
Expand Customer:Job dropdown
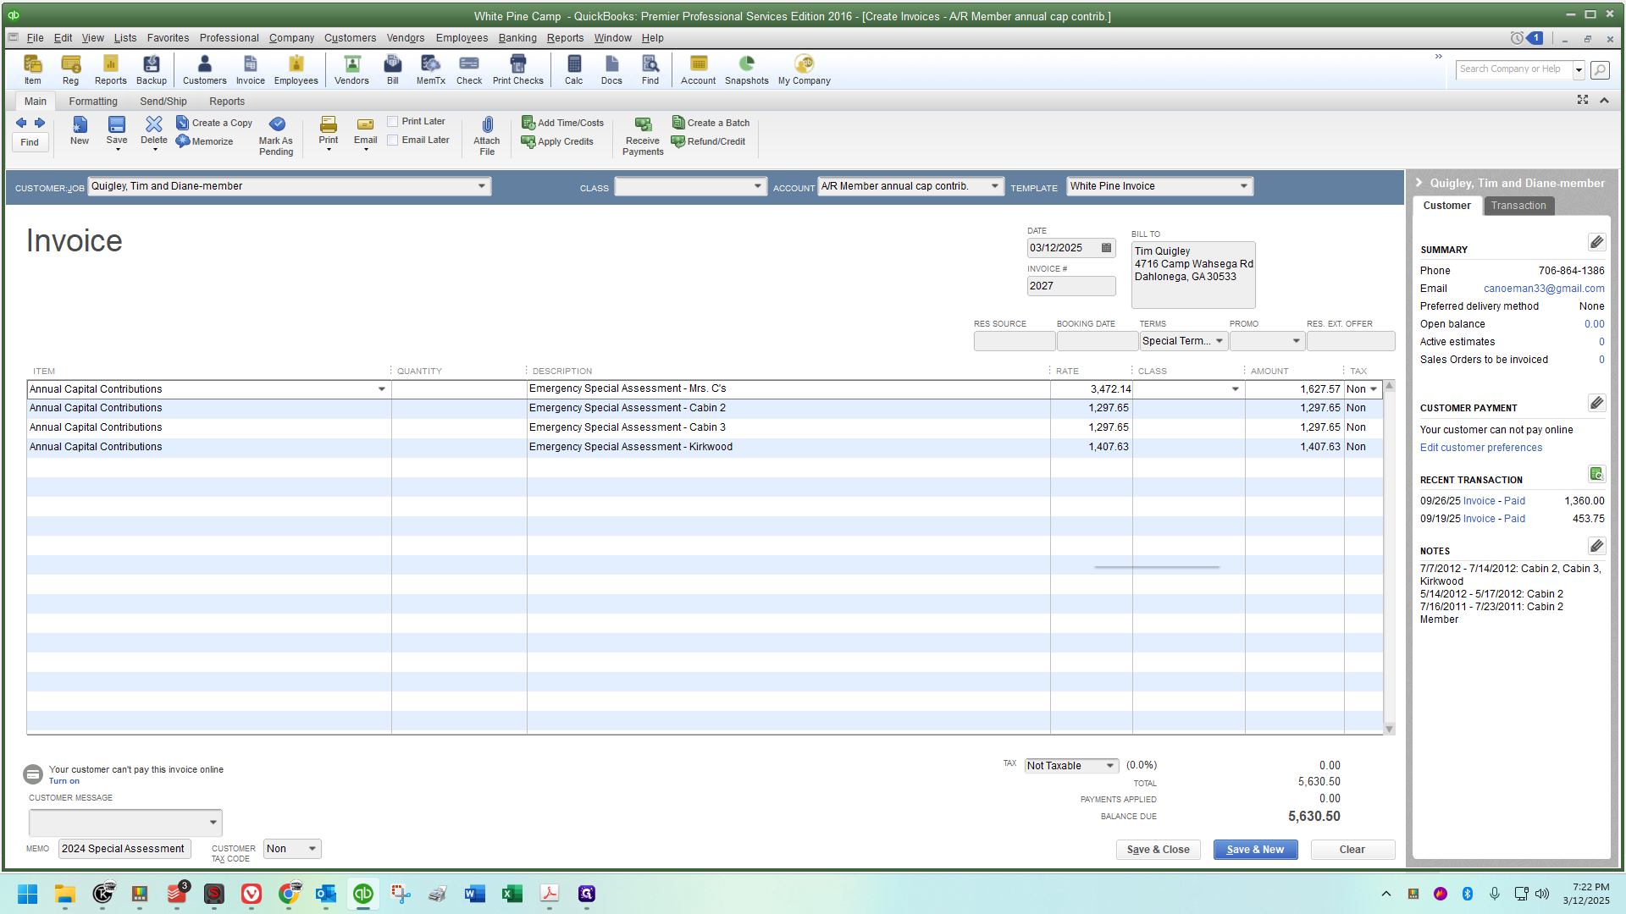point(481,186)
